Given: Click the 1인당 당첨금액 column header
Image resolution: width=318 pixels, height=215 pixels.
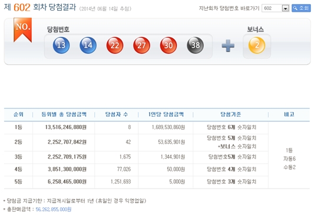Looking at the screenshot, I should point(166,114).
